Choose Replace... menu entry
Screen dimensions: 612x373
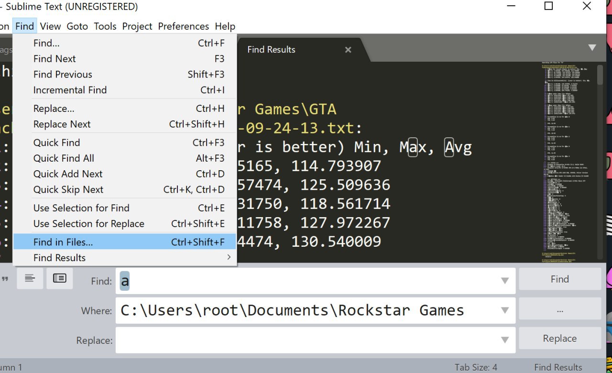[x=125, y=109]
